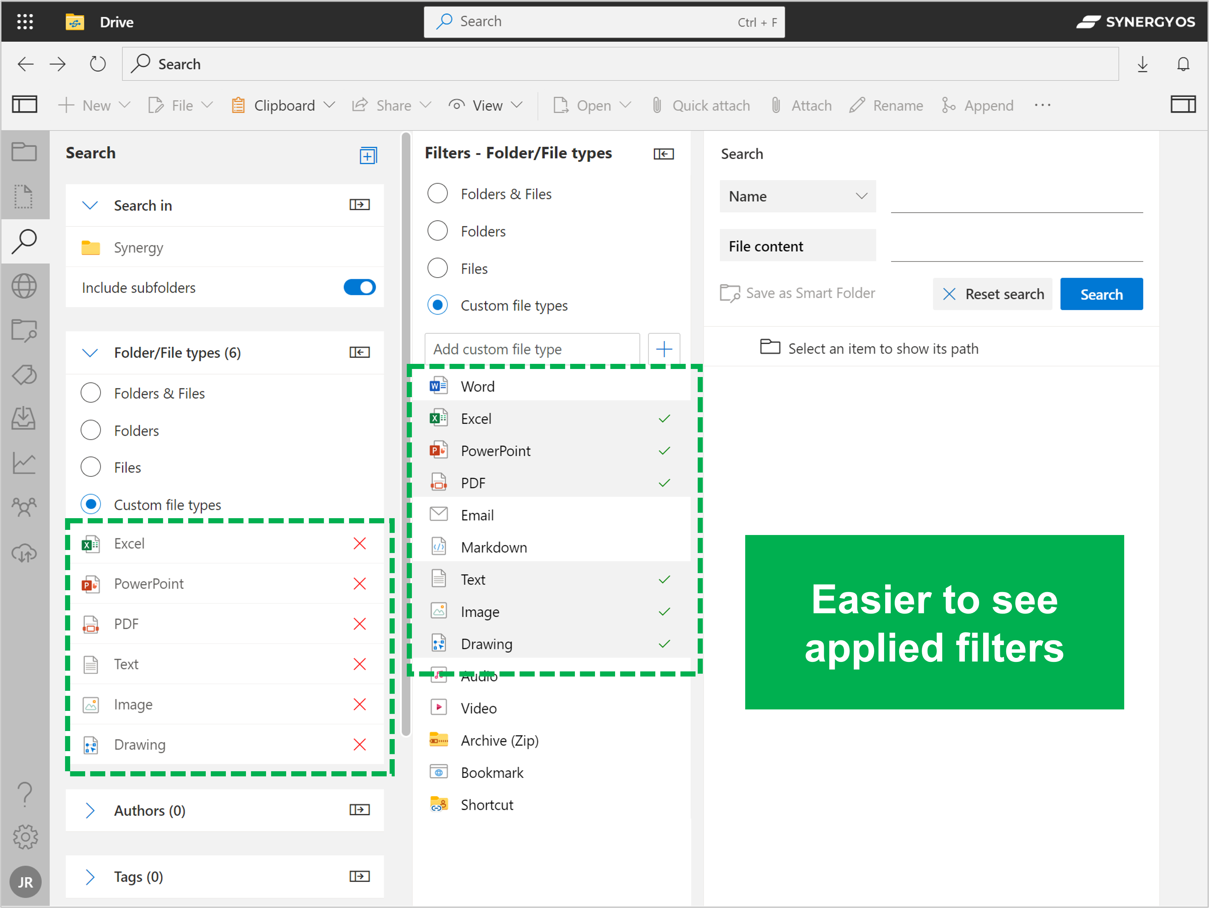Click the Add custom file type field
The image size is (1209, 908).
coord(532,348)
